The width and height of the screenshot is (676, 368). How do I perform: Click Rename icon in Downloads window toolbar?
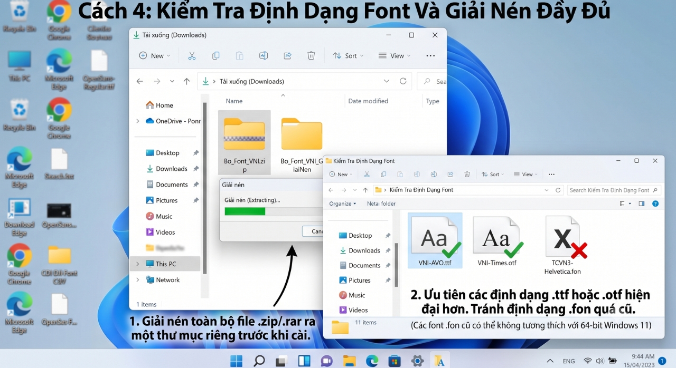pyautogui.click(x=264, y=55)
